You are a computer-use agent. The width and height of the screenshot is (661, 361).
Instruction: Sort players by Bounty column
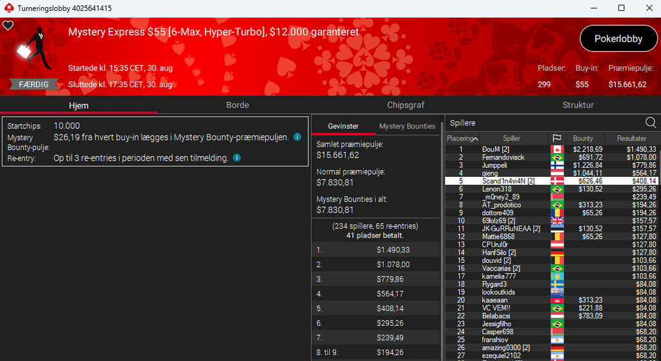[583, 138]
